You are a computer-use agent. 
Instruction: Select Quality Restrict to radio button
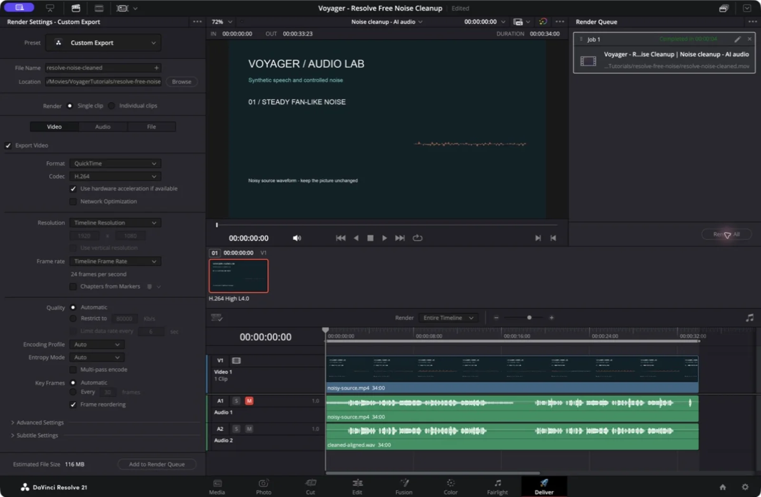click(x=73, y=319)
